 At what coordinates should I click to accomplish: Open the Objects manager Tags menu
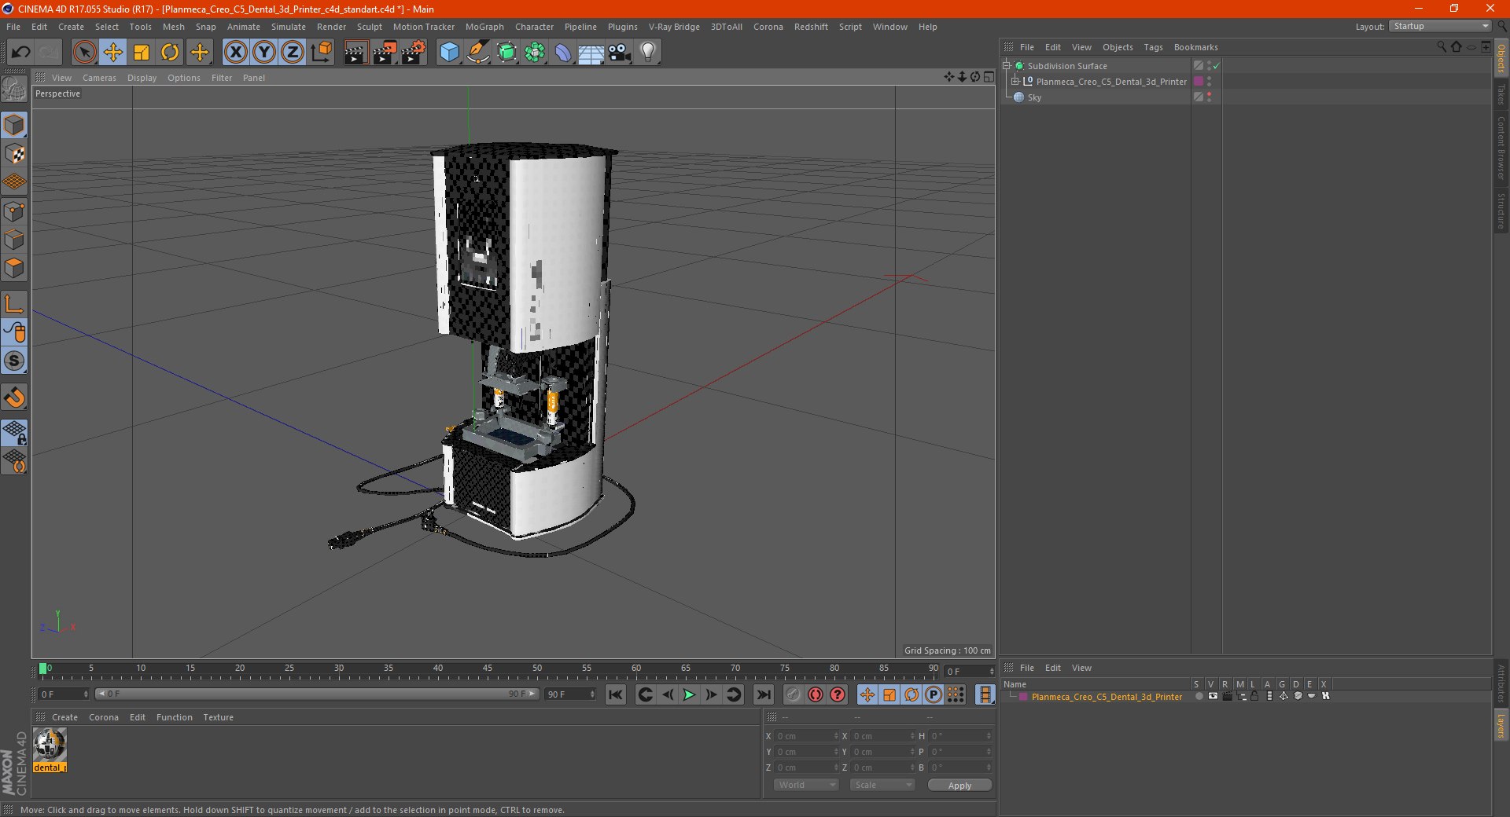(x=1153, y=47)
